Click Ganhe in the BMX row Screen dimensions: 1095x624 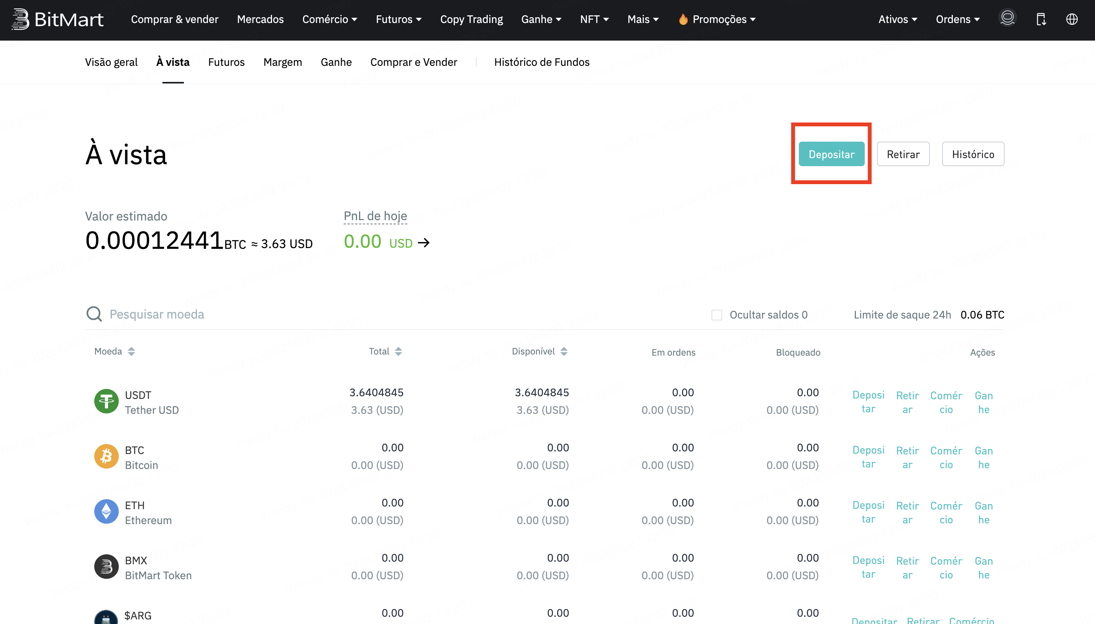tap(984, 568)
